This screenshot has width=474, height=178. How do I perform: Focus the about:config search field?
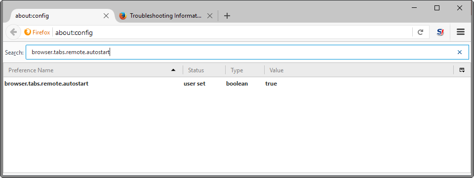coord(247,52)
